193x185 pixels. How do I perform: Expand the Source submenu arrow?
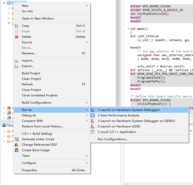[87, 42]
